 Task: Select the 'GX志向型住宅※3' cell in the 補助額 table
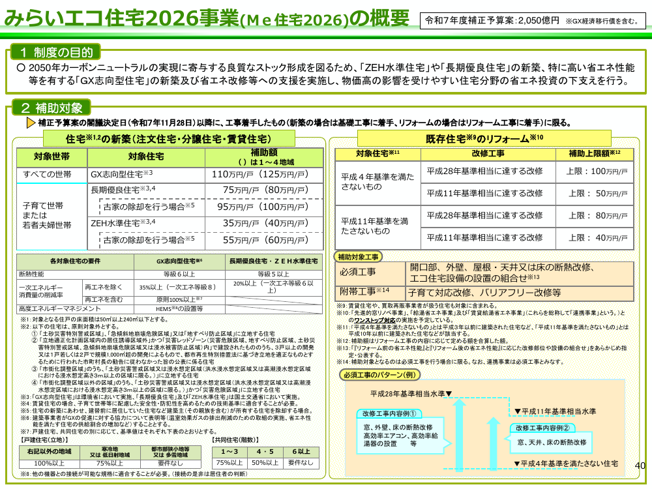click(146, 175)
